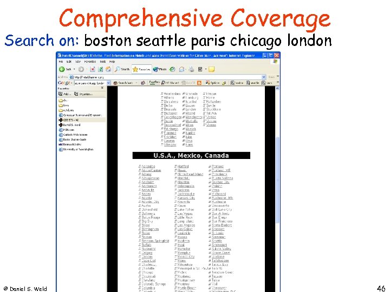Screen dimensions: 390x292
Task: Open the Search pane with magnifier icon
Action: tap(122, 69)
